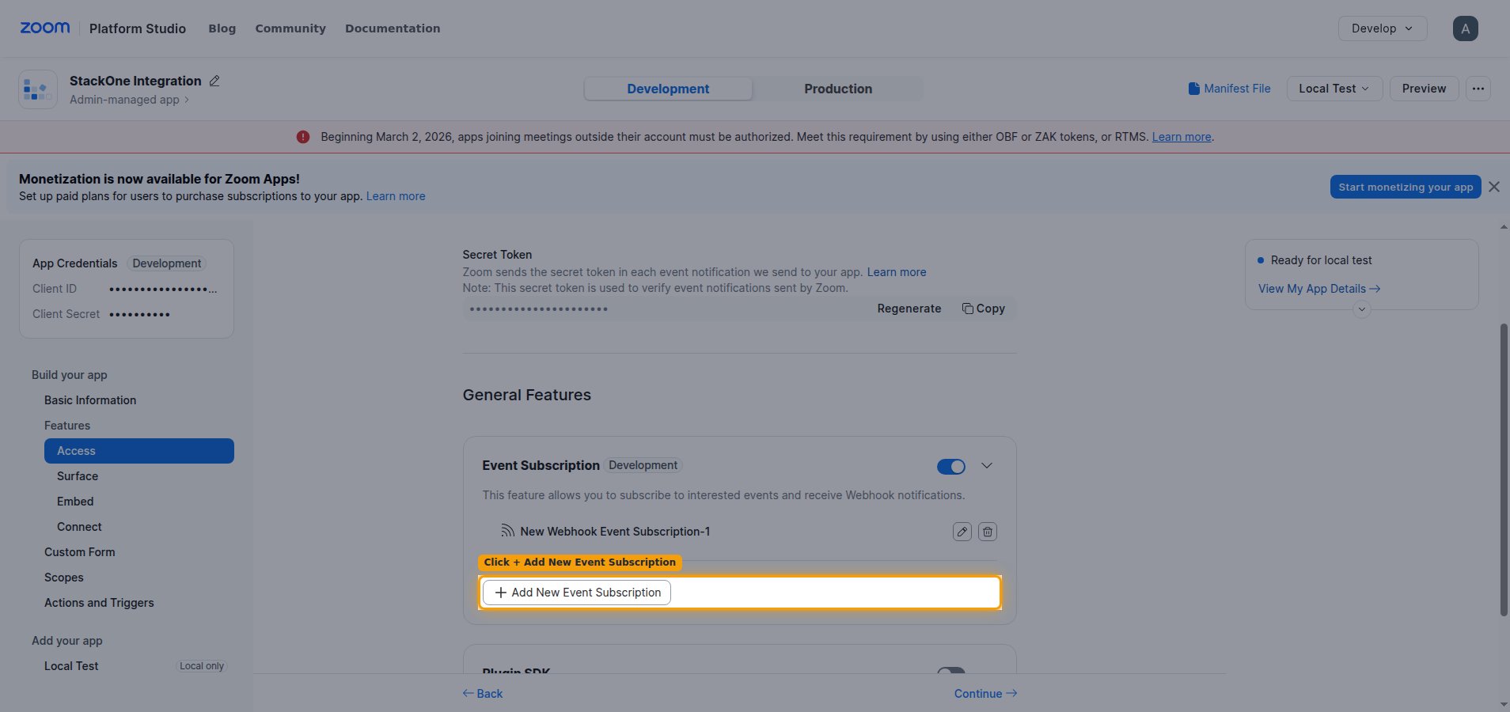Collapse the Event Subscription section chevron
The width and height of the screenshot is (1510, 712).
(986, 466)
